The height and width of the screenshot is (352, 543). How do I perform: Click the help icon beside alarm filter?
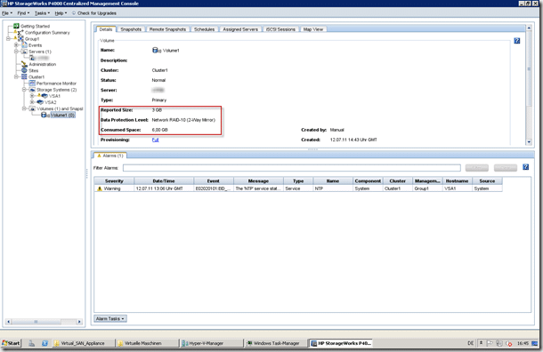[x=526, y=167]
